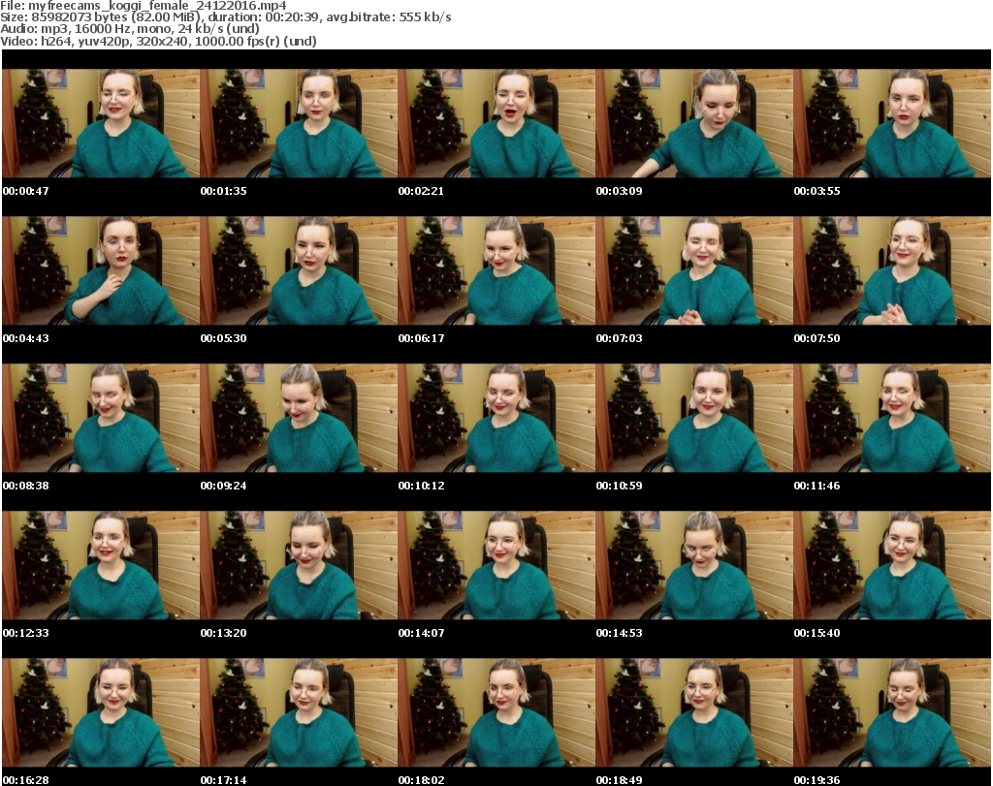Select the thumbnail timestamped 00:02:21

point(496,123)
